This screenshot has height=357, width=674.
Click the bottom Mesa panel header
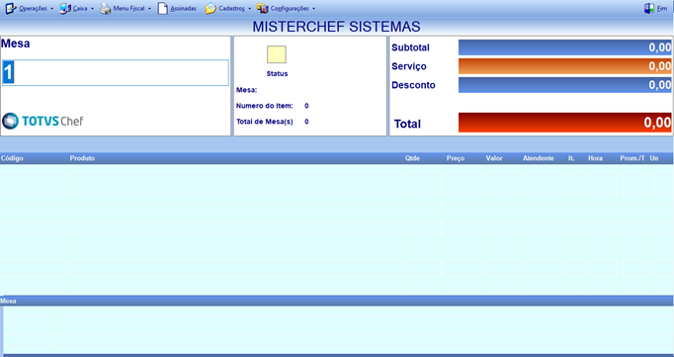tap(337, 301)
